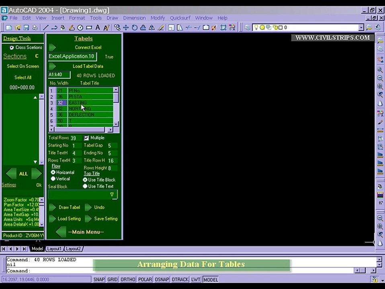
Task: Click the green arrow beside Connect Excel
Action: click(52, 47)
